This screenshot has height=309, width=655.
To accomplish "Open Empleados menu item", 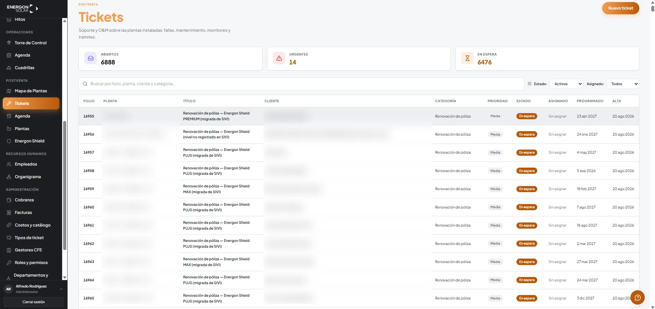I will 31,164.
